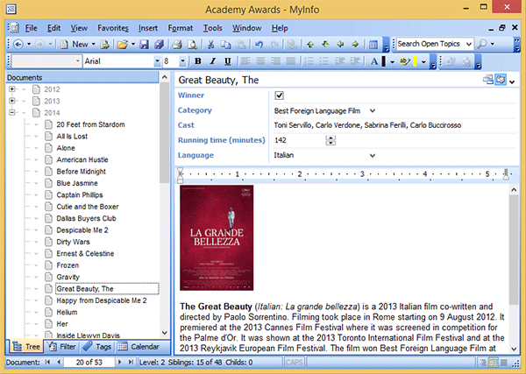Open the Favorites menu
This screenshot has height=374, width=526.
tap(113, 28)
